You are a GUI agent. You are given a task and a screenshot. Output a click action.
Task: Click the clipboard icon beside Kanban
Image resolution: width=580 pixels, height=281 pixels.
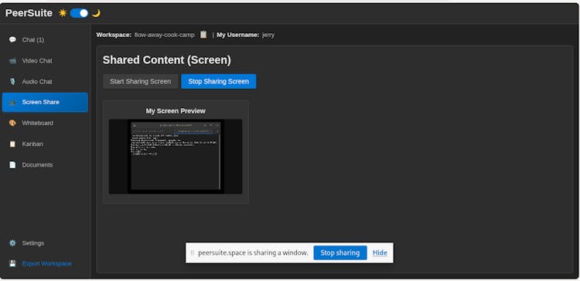[12, 144]
